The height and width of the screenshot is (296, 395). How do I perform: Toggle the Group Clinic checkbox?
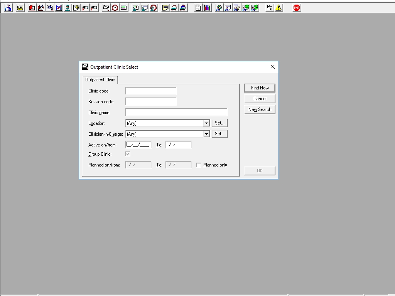tap(128, 154)
